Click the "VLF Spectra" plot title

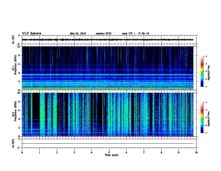32,34
